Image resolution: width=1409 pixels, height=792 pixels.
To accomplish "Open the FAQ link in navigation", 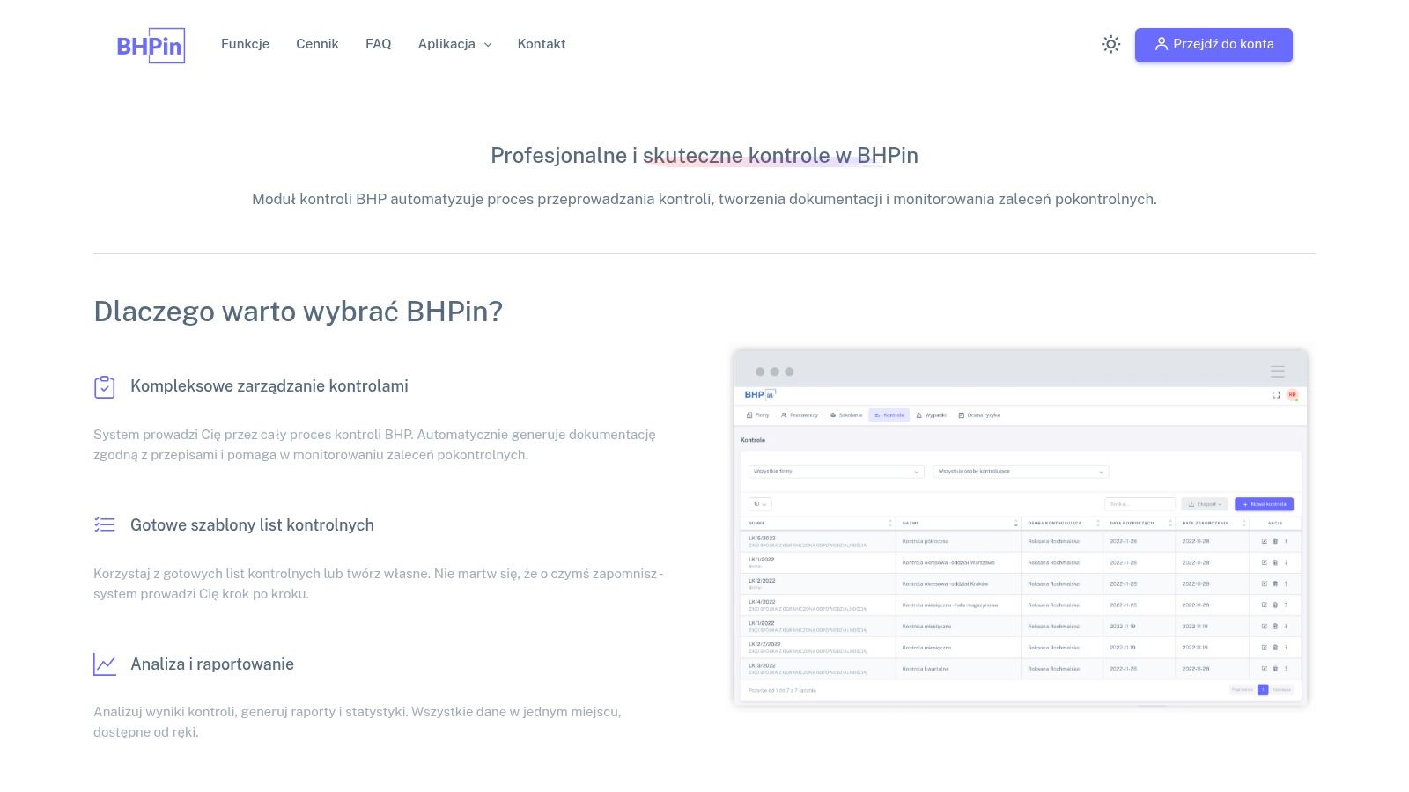I will pos(378,44).
